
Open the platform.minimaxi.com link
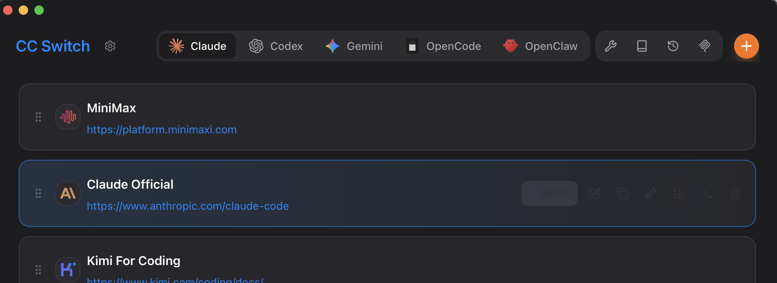coord(162,129)
